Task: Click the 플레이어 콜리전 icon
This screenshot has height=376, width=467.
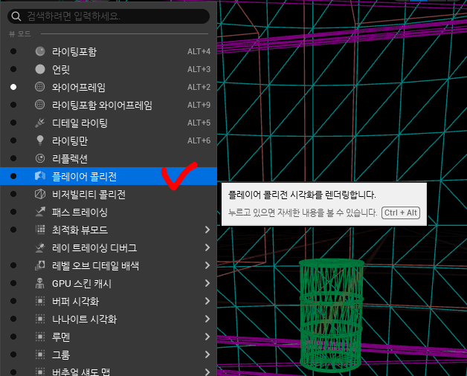Action: (40, 176)
